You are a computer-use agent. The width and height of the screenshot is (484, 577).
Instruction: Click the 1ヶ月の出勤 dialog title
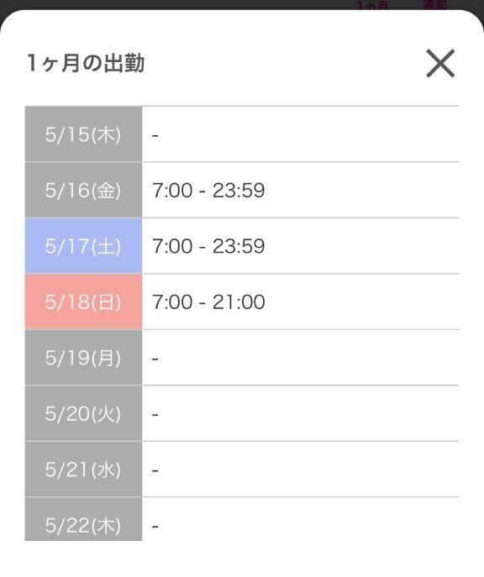86,63
